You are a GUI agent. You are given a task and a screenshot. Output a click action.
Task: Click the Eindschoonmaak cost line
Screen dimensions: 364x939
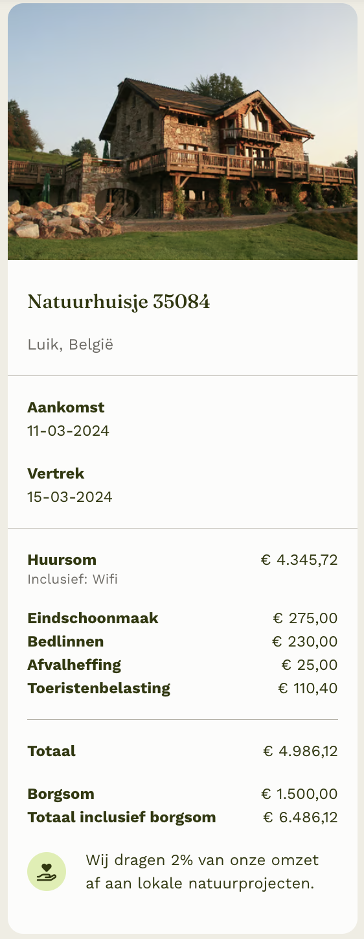tap(183, 618)
